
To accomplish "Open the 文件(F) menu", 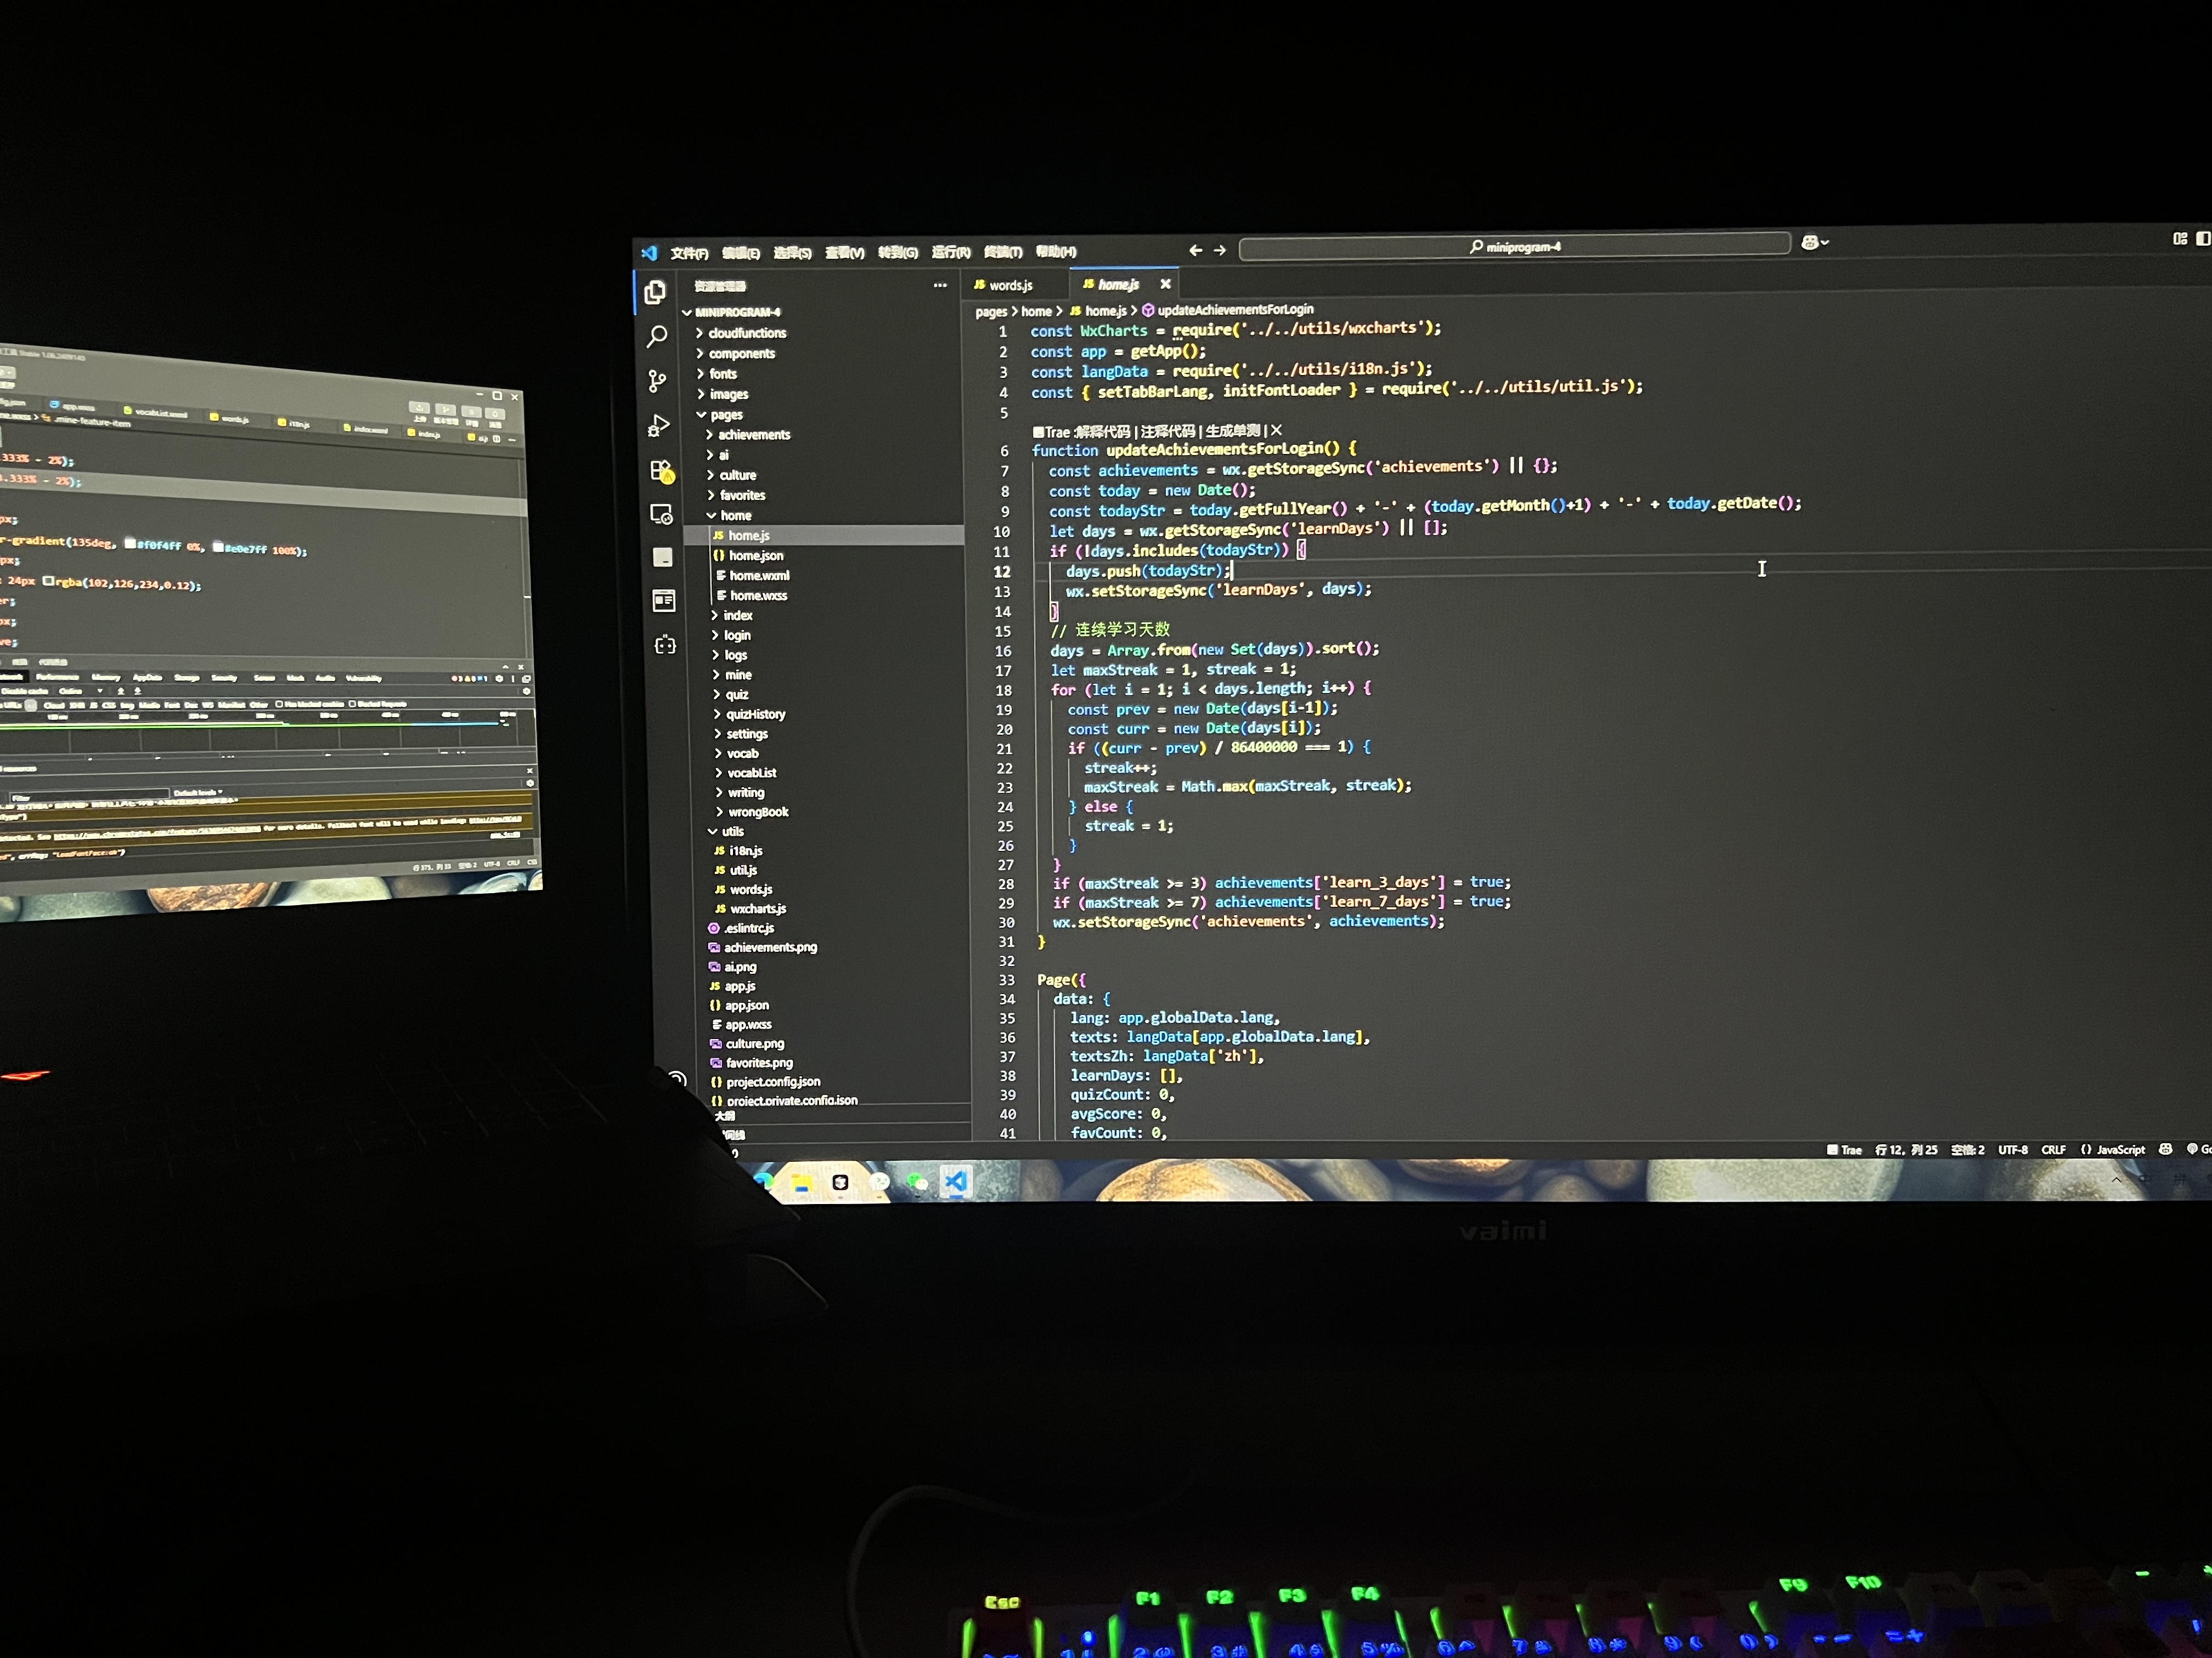I will pos(689,253).
